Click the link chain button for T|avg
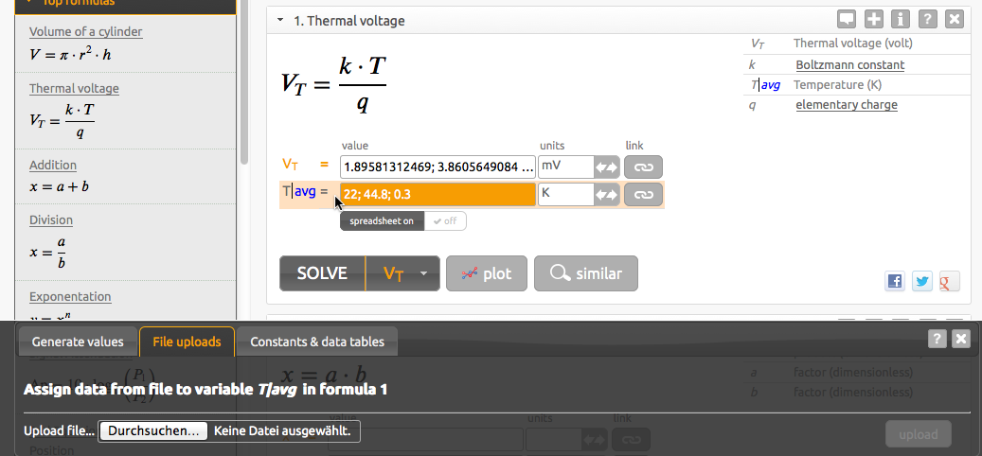The image size is (982, 456). coord(643,195)
